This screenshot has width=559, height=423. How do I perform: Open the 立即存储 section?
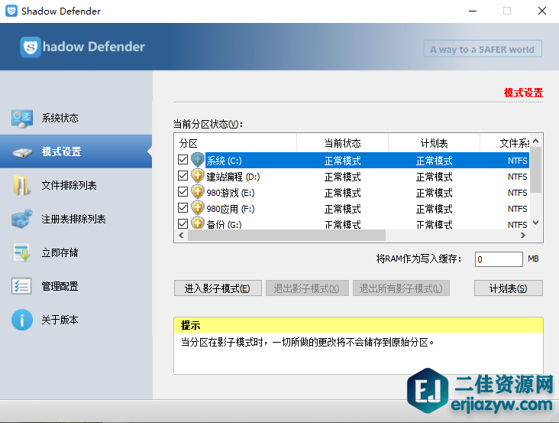[x=76, y=252]
